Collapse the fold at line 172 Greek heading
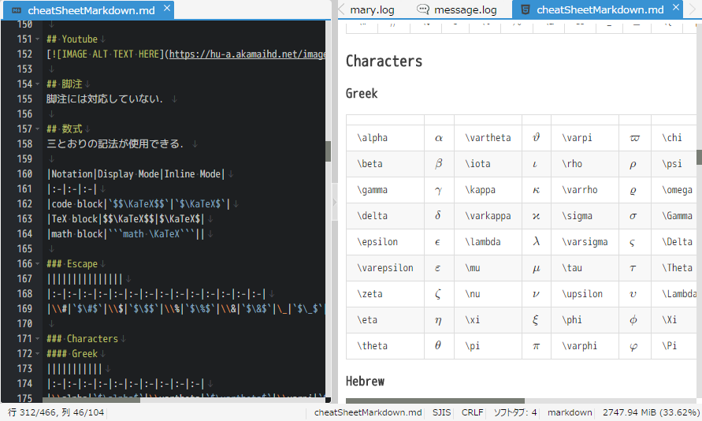Image resolution: width=702 pixels, height=421 pixels. click(38, 354)
